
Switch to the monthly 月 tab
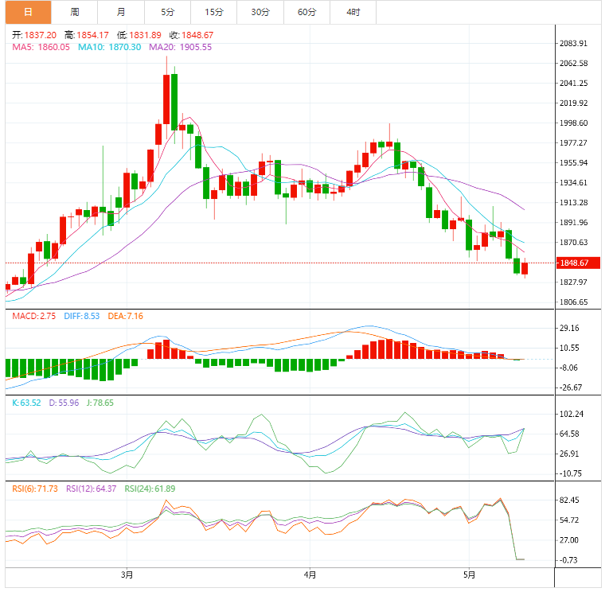point(121,12)
